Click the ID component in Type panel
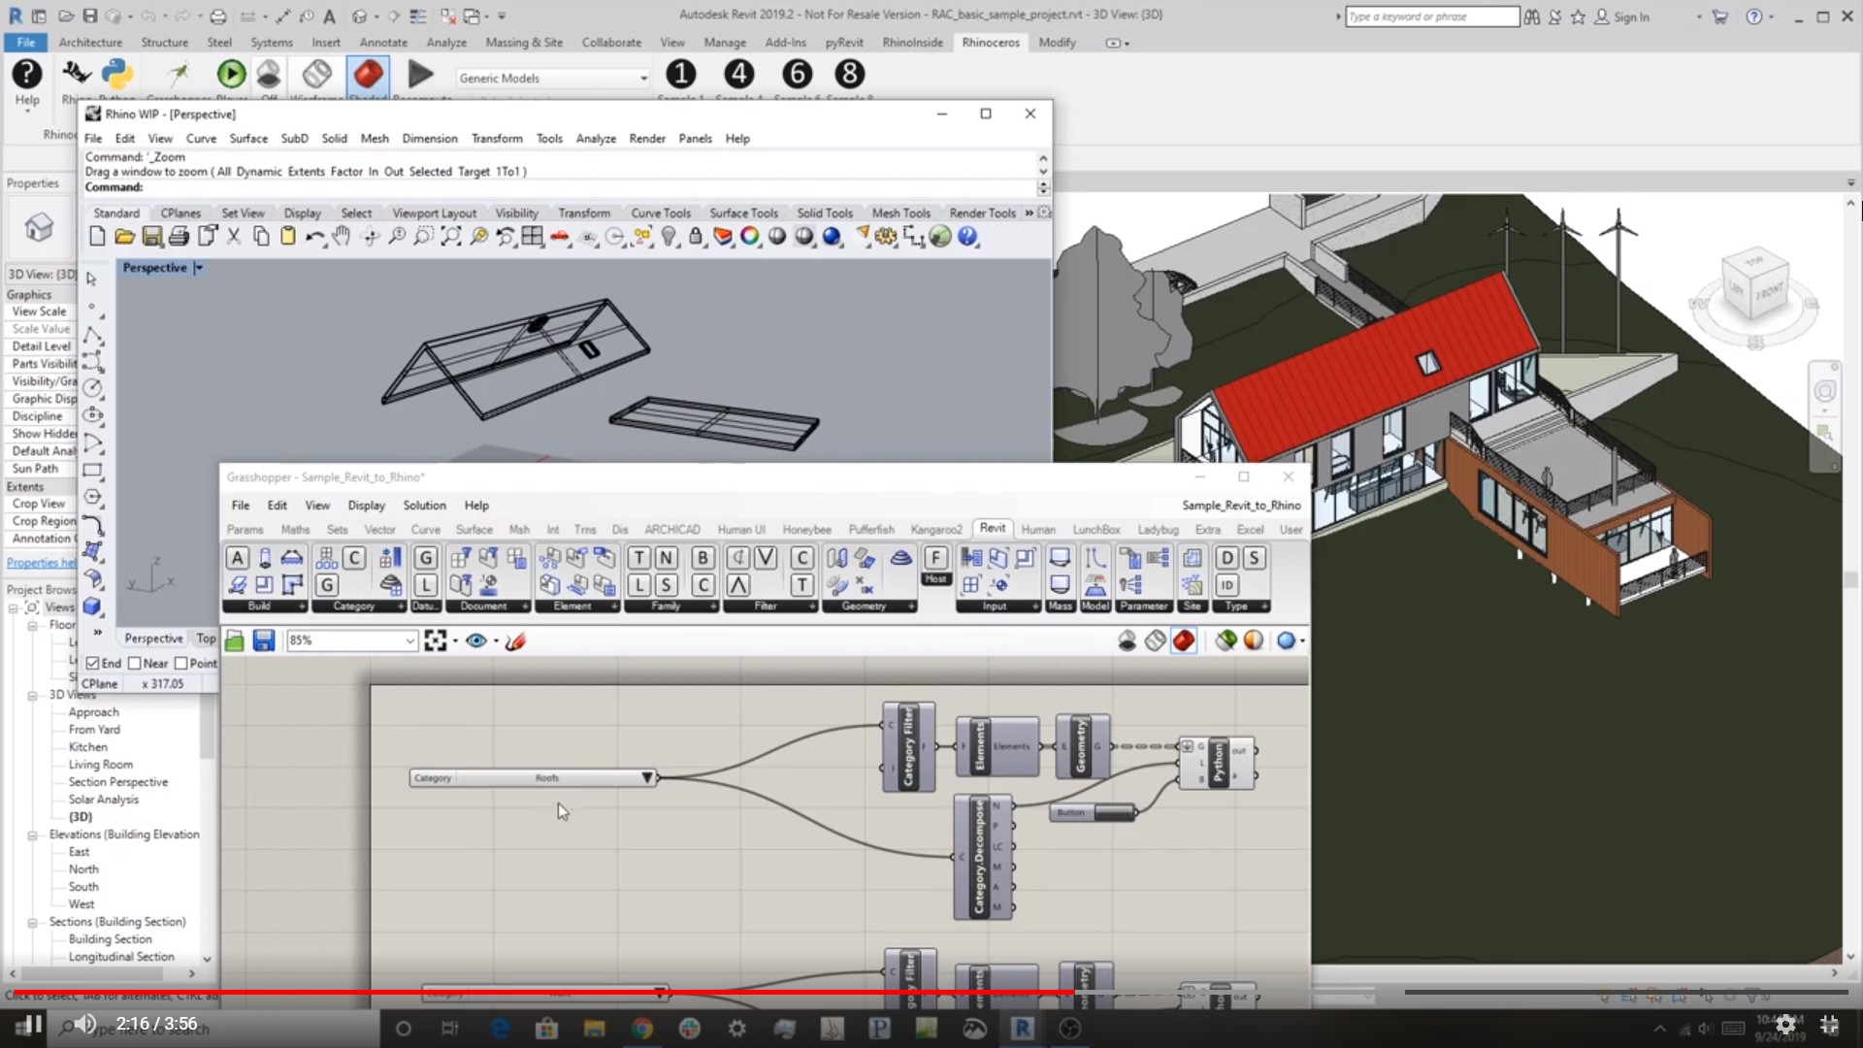Image resolution: width=1863 pixels, height=1048 pixels. click(x=1227, y=584)
